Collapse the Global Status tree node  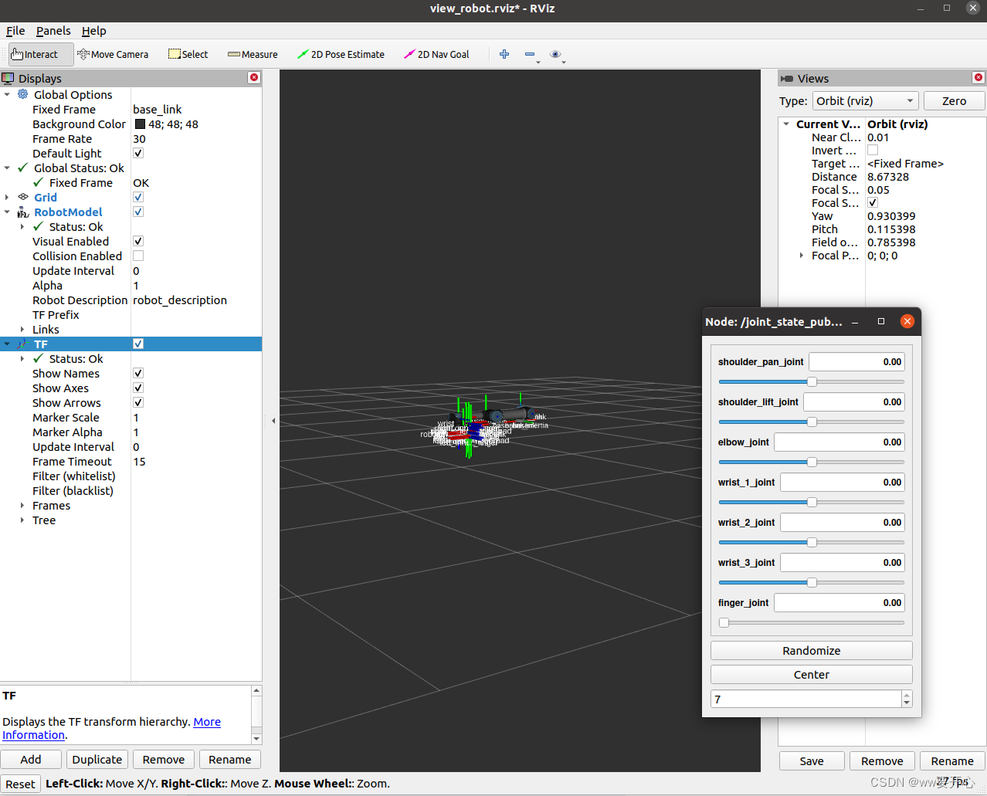pyautogui.click(x=7, y=168)
